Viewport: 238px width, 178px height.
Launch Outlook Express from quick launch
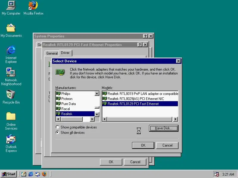click(37, 174)
